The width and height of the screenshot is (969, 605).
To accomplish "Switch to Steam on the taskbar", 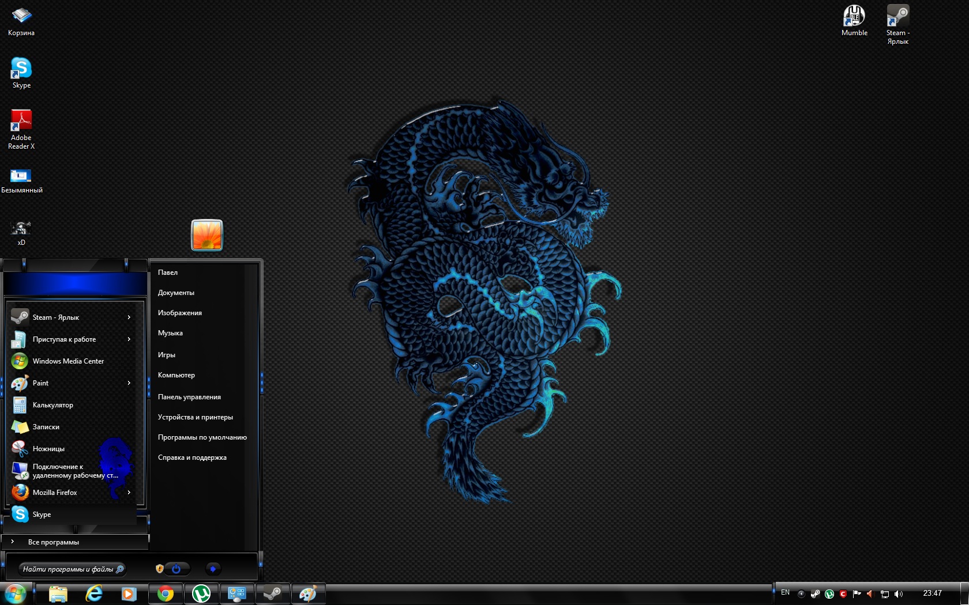I will (272, 594).
